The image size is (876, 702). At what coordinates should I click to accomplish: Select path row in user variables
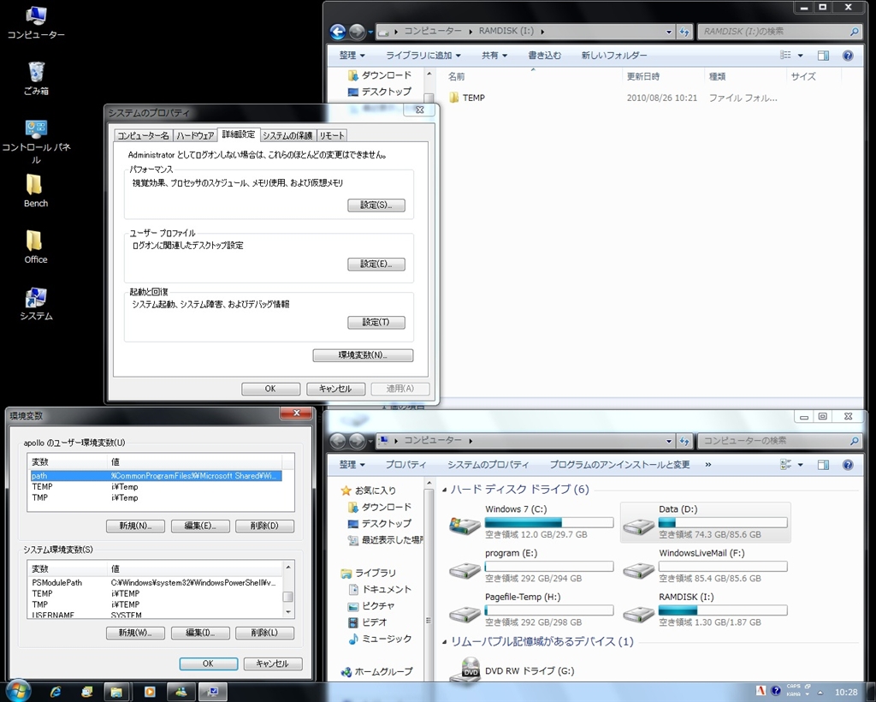pyautogui.click(x=156, y=476)
